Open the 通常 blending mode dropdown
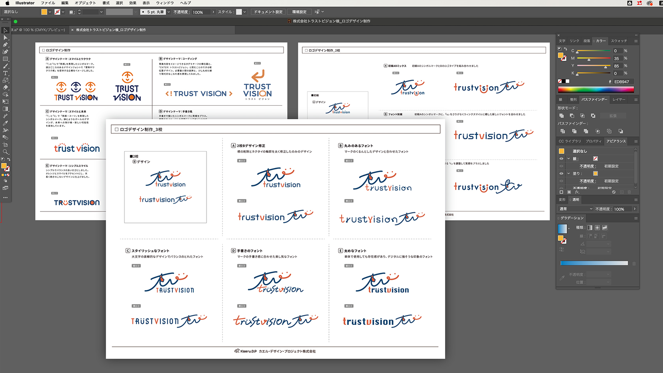This screenshot has width=663, height=373. click(576, 209)
